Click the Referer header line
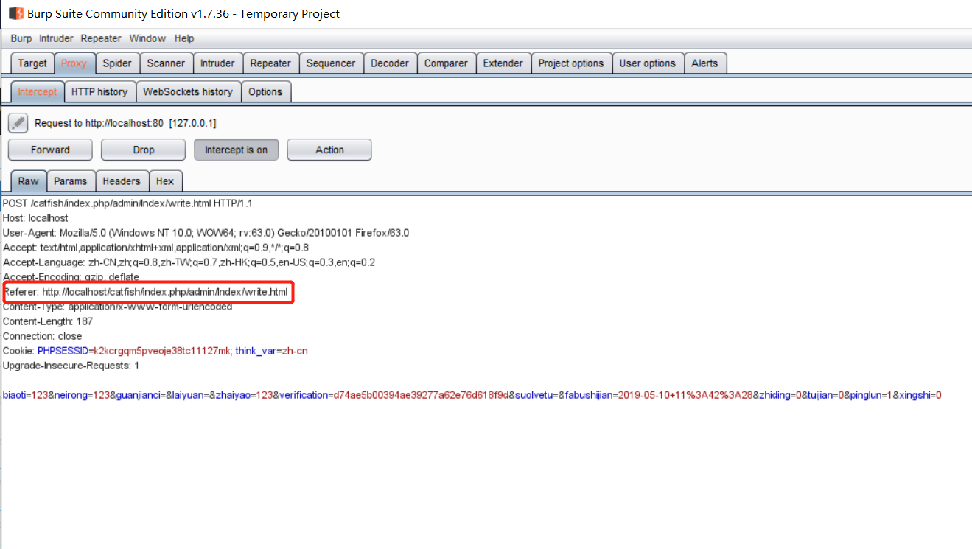The height and width of the screenshot is (549, 972). [x=146, y=293]
